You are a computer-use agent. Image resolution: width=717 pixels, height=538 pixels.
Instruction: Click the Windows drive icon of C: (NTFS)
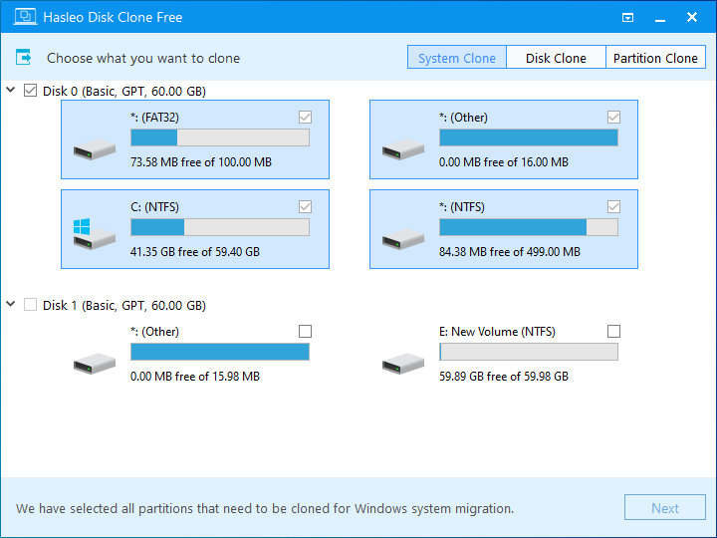click(95, 234)
